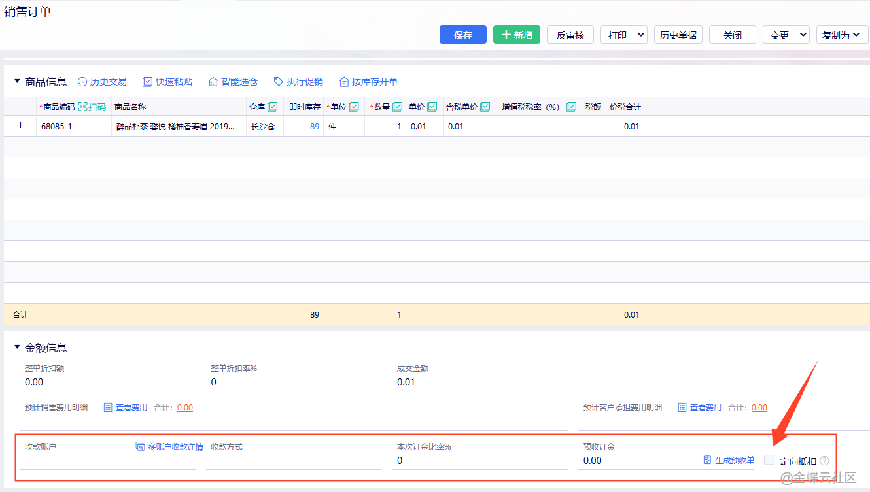870x492 pixels.
Task: Click the 执行促销 tag icon link
Action: [x=298, y=82]
